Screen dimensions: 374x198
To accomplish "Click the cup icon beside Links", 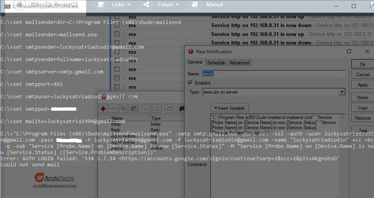I will [101, 5].
